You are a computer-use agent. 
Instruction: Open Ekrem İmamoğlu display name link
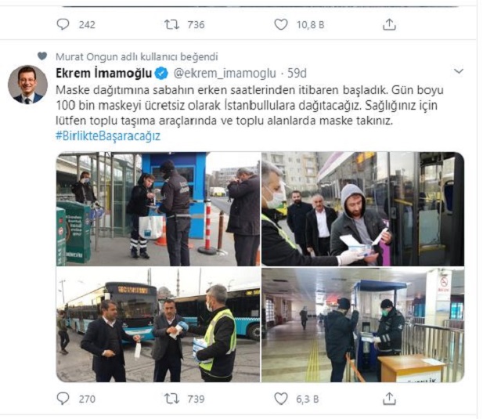104,73
